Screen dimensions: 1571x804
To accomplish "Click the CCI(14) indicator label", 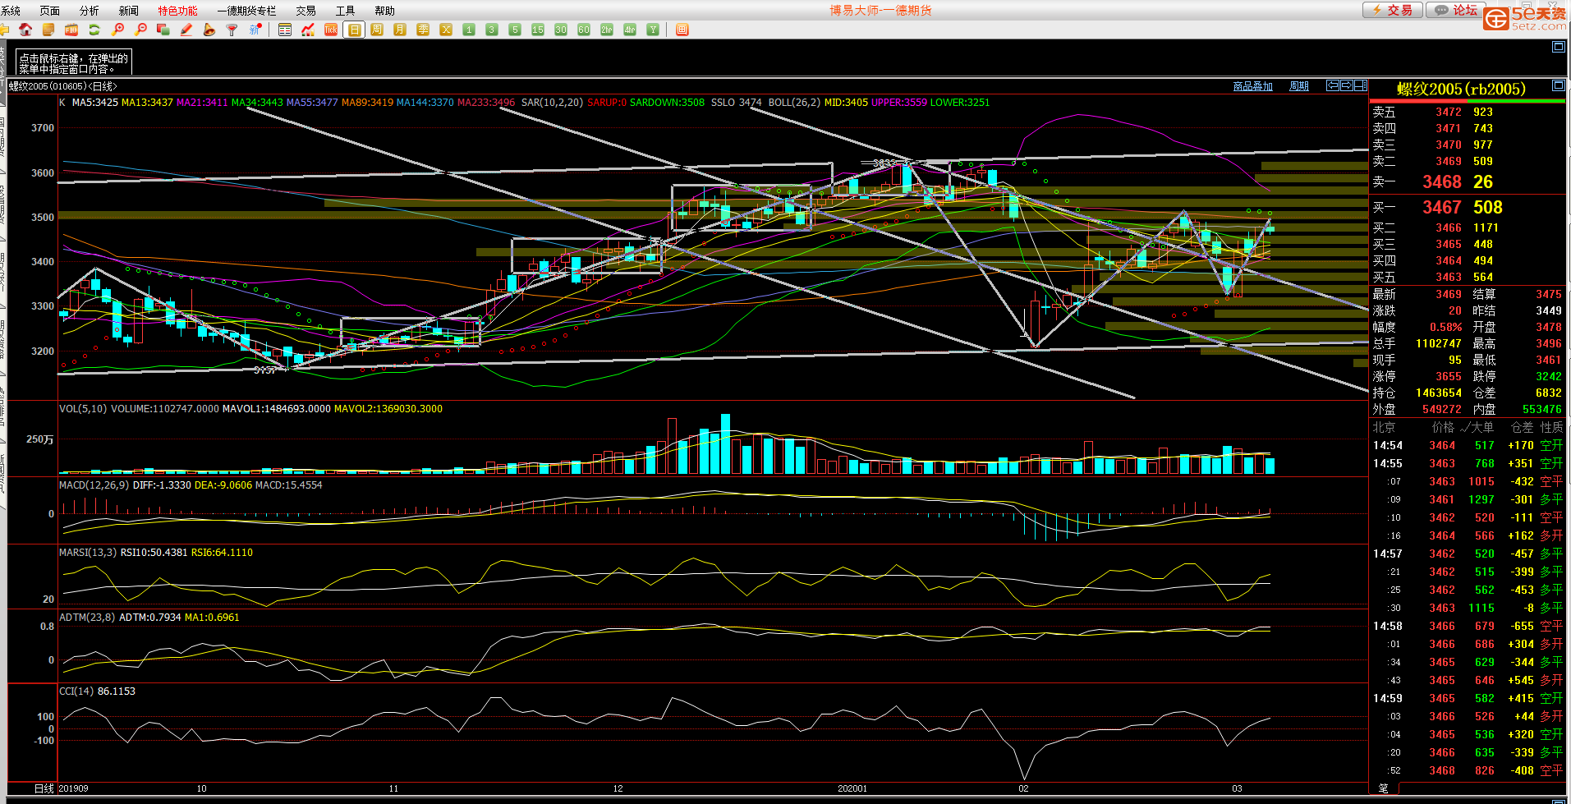I will tap(76, 691).
